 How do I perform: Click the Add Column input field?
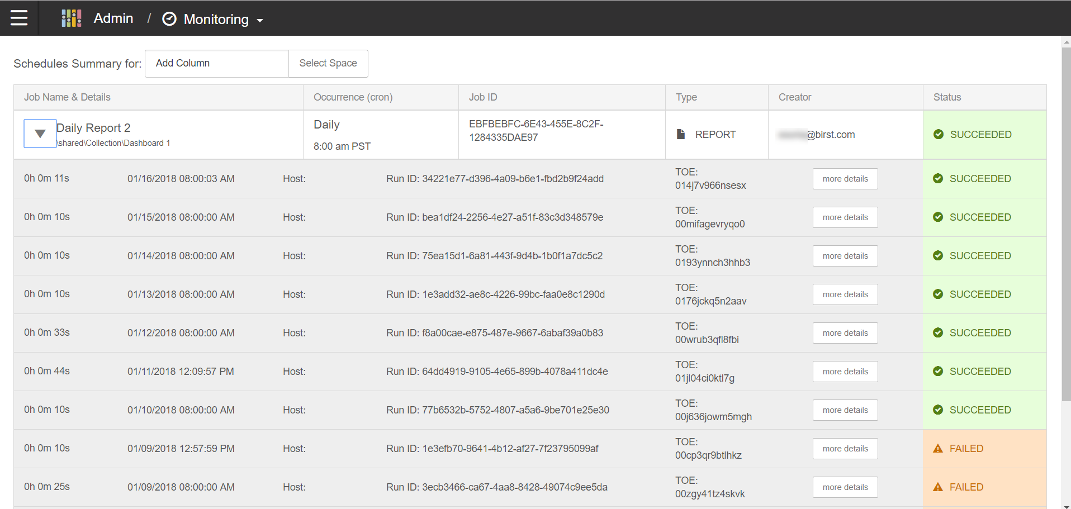click(x=217, y=63)
